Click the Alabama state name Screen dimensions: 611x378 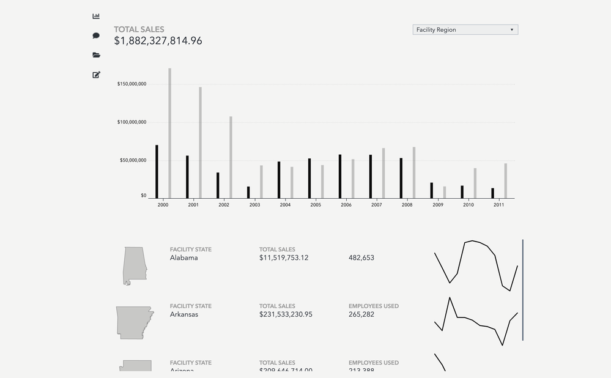[184, 258]
